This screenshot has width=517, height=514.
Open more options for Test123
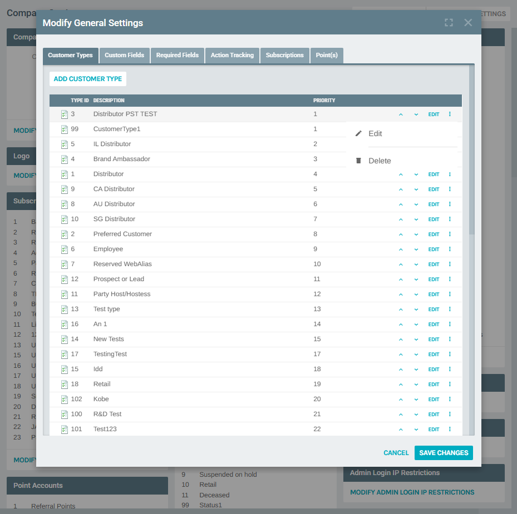point(450,429)
